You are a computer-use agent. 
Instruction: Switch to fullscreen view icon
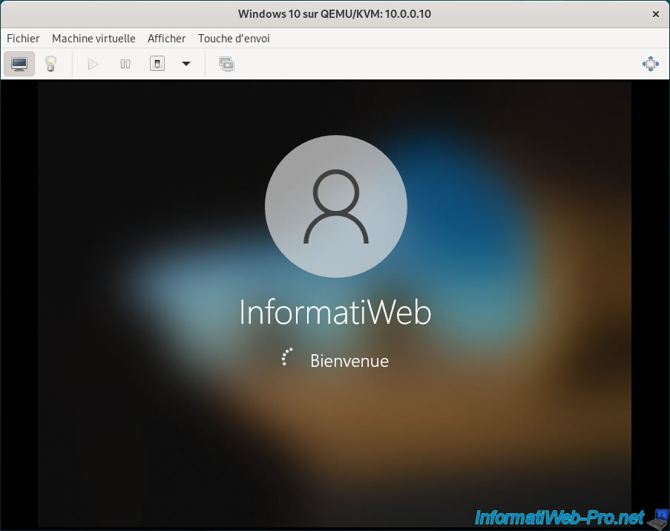(651, 64)
